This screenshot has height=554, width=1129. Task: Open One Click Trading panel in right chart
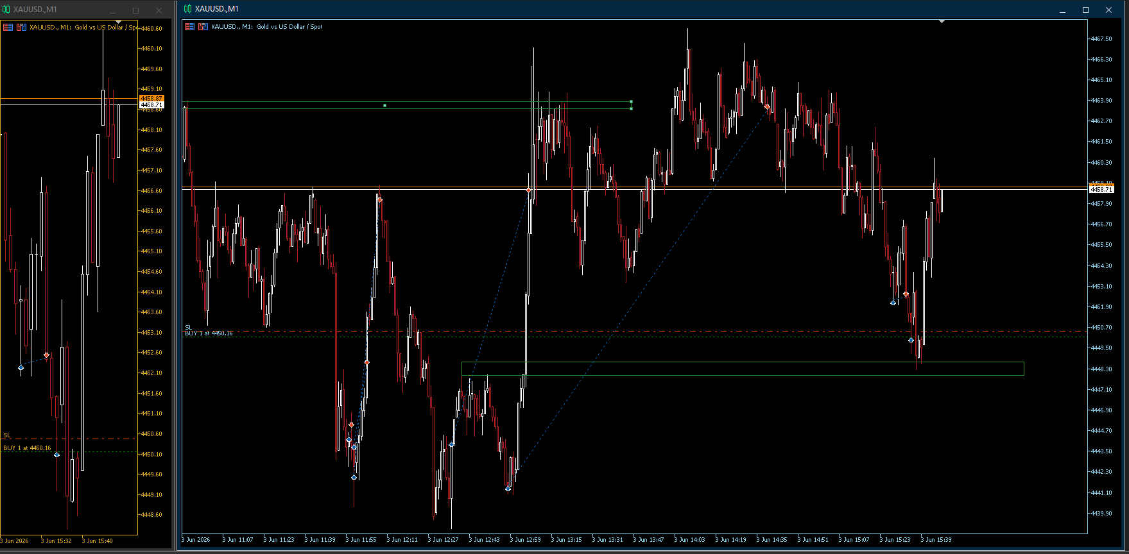coord(190,27)
